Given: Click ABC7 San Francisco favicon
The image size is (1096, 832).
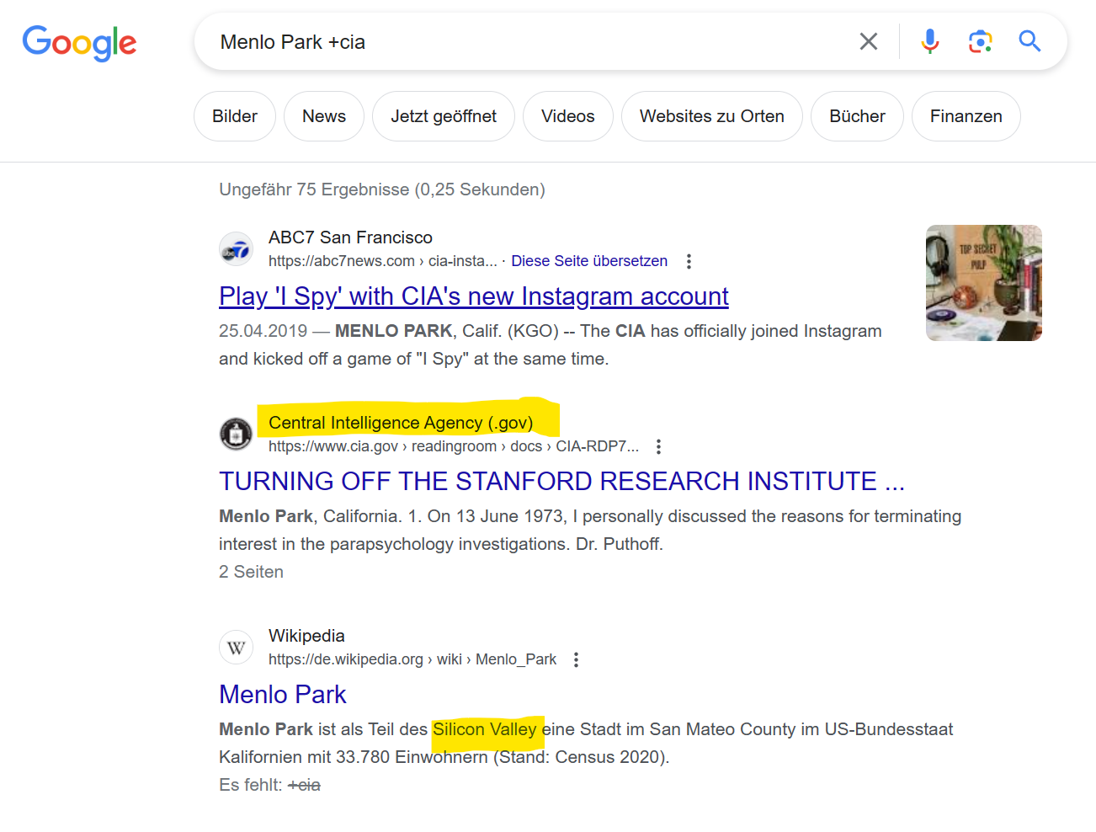Looking at the screenshot, I should pos(236,249).
